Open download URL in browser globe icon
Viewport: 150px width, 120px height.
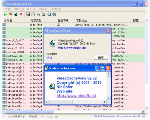click(x=16, y=15)
